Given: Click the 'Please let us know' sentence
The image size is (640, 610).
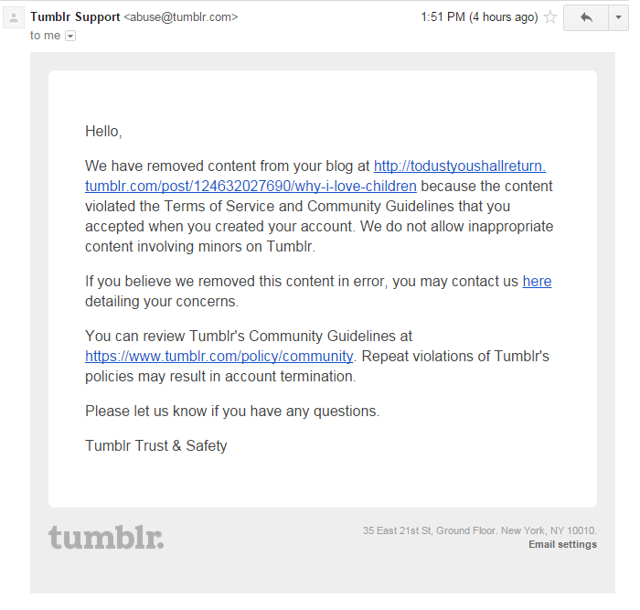Looking at the screenshot, I should (x=232, y=412).
